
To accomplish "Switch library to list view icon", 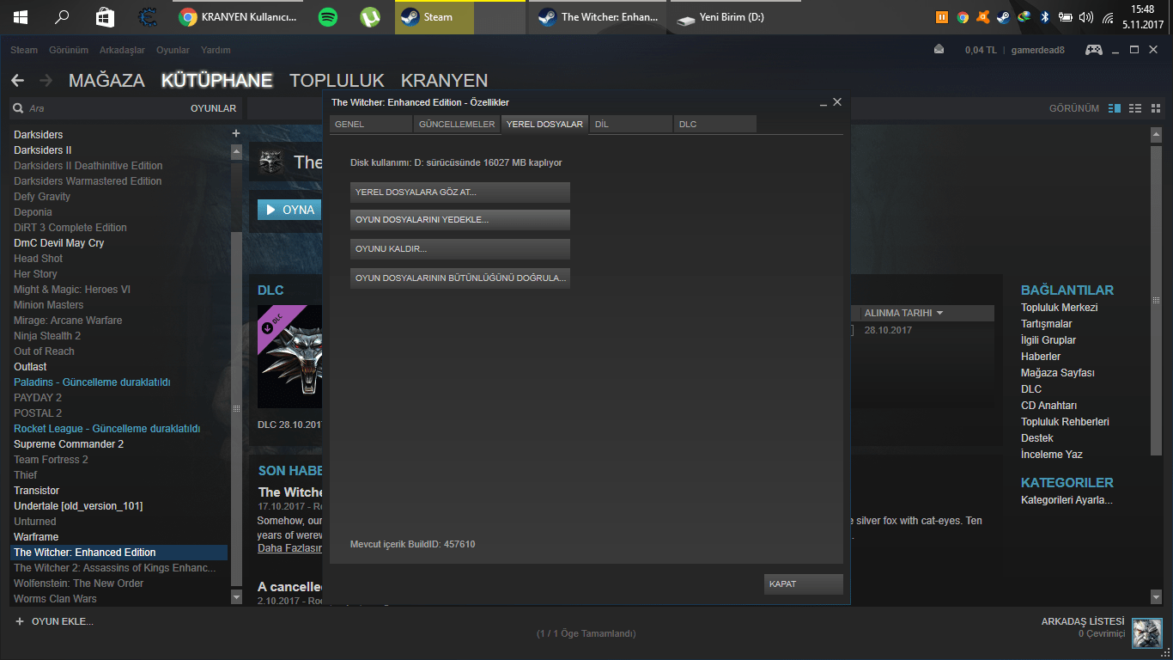I will (x=1135, y=108).
